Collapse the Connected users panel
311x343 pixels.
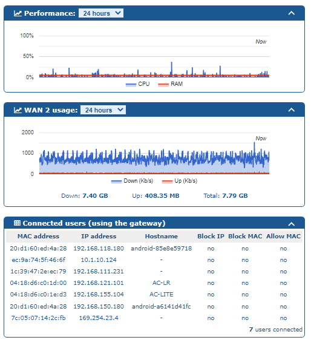[x=291, y=224]
